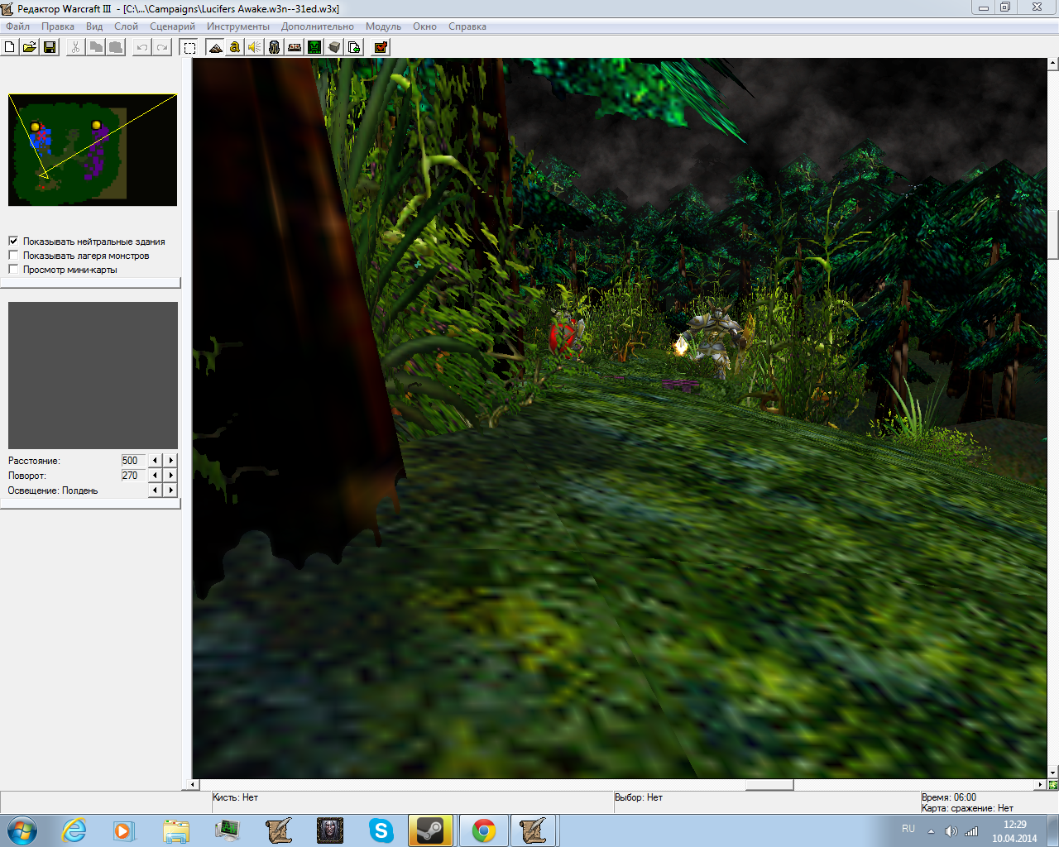This screenshot has height=847, width=1059.
Task: Open the Warcraft III game icon in taskbar
Action: coord(330,830)
